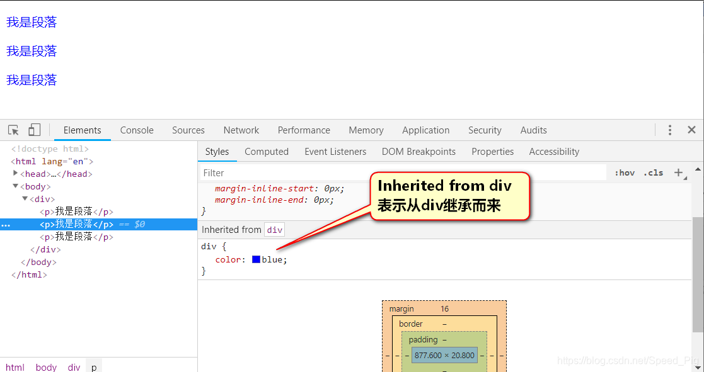Open the Memory tab
Screen dimensions: 704x372
[366, 130]
